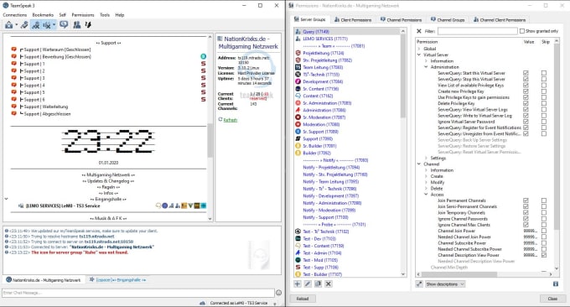
Task: Select the Eingangshalle chat tab
Action: 118,279
